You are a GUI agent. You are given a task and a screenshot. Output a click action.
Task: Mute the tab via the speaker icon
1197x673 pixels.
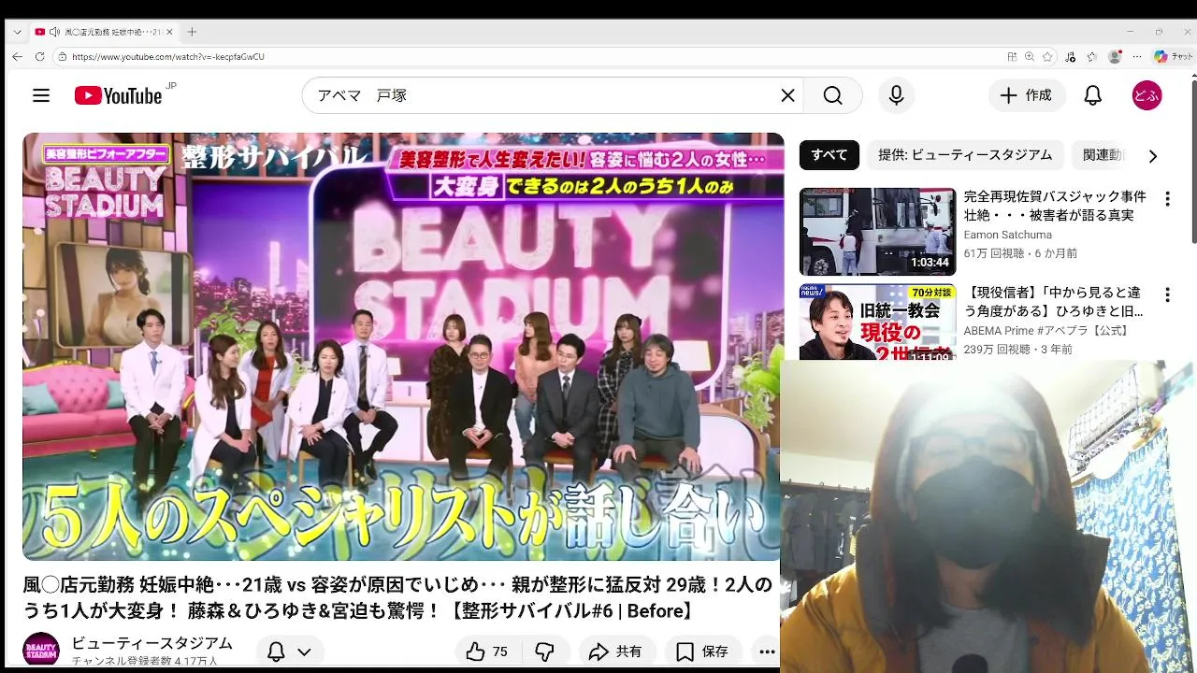54,32
